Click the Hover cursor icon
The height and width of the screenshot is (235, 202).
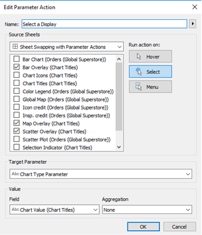pos(139,57)
